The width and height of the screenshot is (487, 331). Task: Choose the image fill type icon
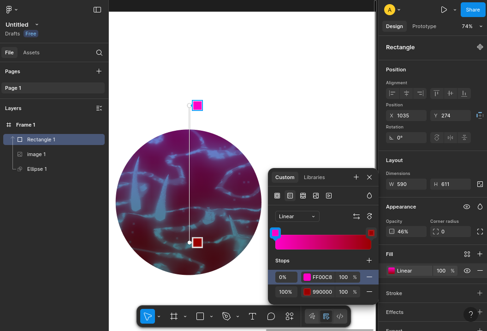316,196
